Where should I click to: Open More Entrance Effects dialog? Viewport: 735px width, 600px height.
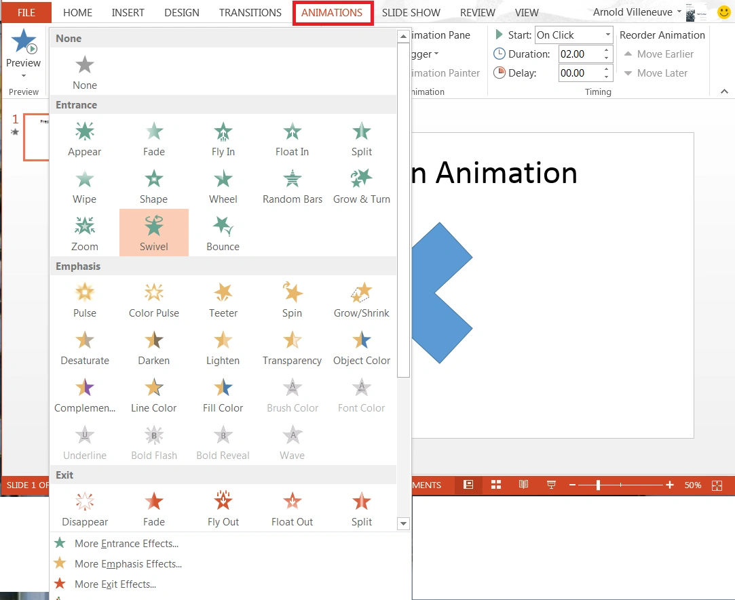[126, 543]
